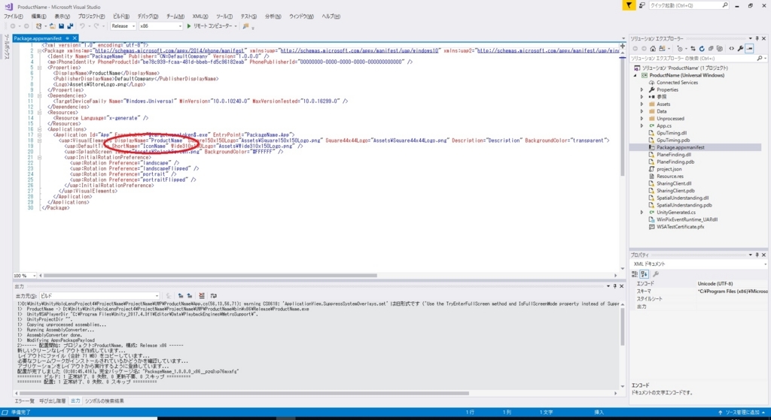Switch to the 呼び出し階層 tab
Screen dimensions: 771x420
point(52,401)
